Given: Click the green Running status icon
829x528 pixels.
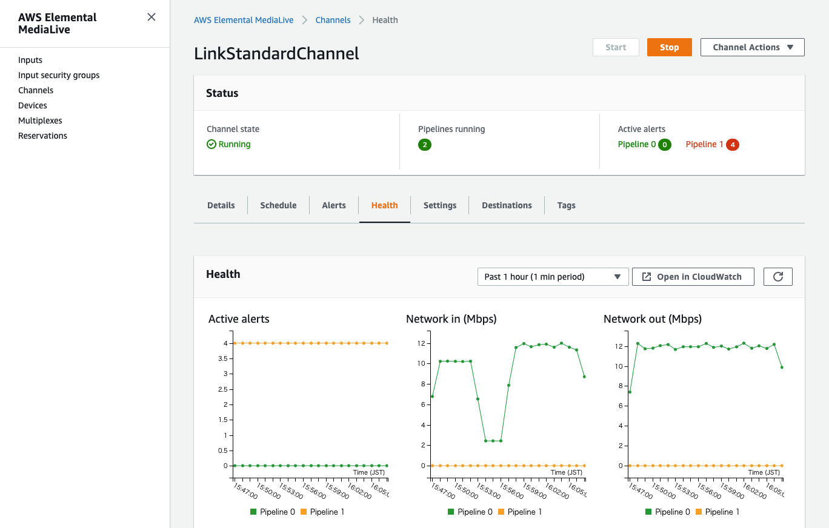Looking at the screenshot, I should (x=211, y=144).
